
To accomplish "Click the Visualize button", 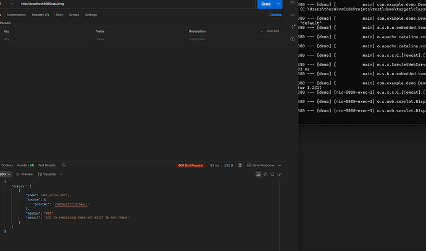I will [x=47, y=174].
